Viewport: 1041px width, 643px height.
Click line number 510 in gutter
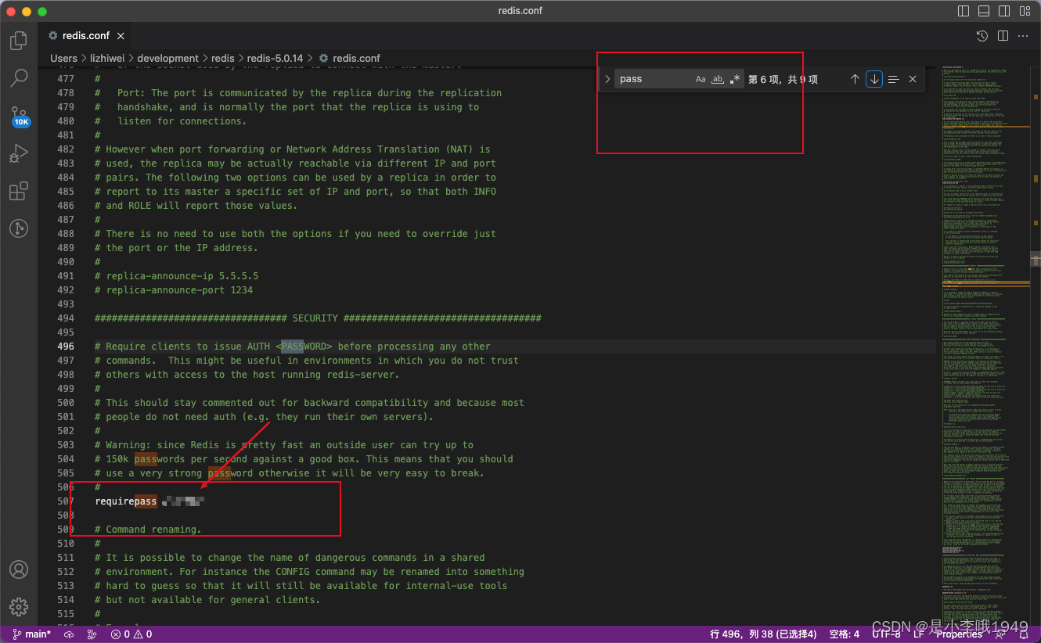(66, 544)
